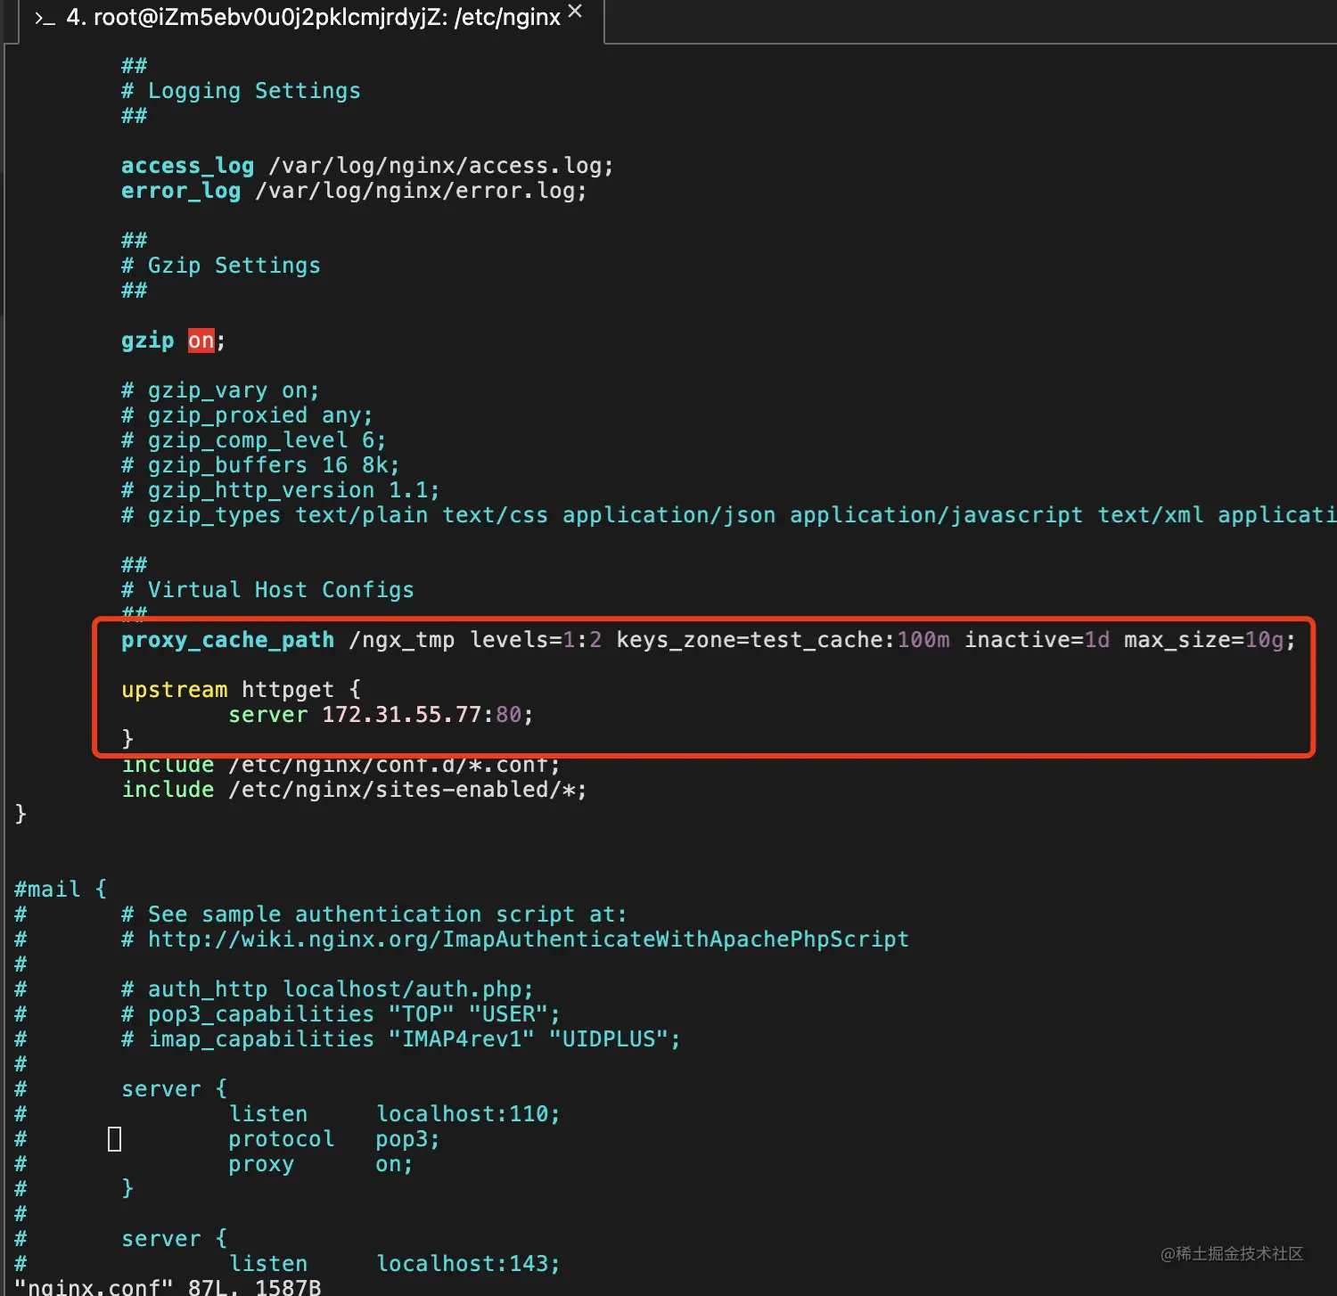Viewport: 1337px width, 1296px height.
Task: Click the 'protocol' keyword
Action: [282, 1139]
